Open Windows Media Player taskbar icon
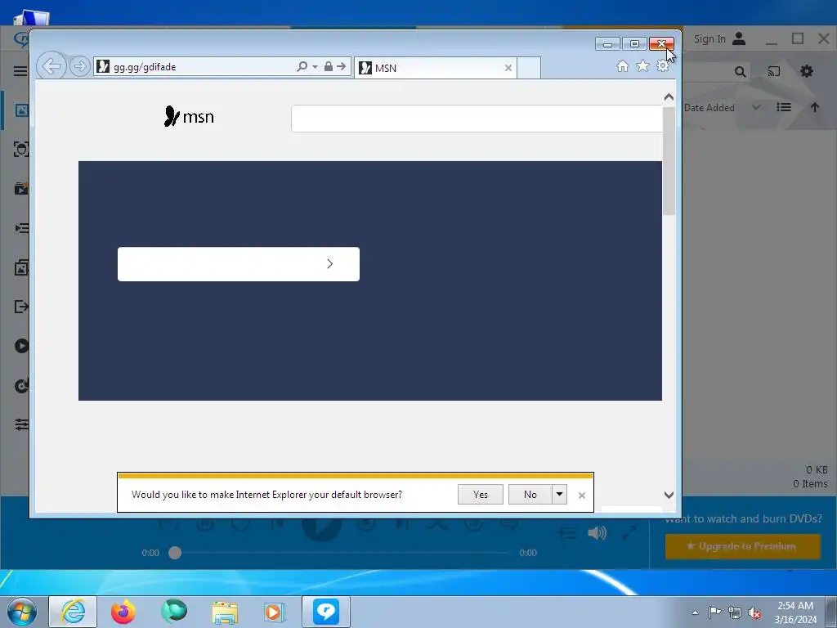 (275, 612)
